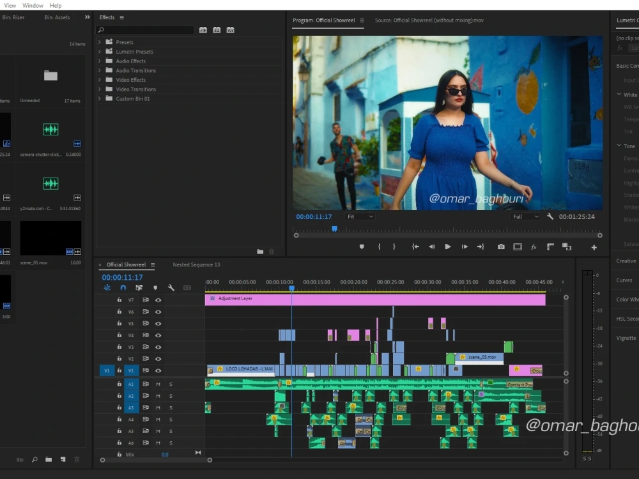Toggle closed captions track icon
Viewport: 639px width, 479px height.
(187, 287)
